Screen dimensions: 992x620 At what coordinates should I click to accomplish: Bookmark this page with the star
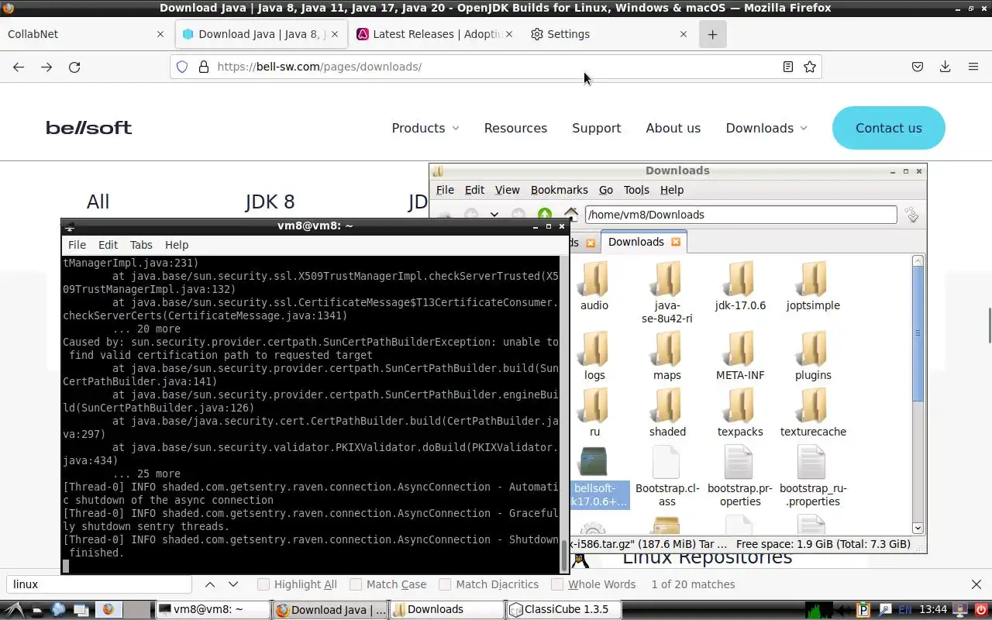click(x=810, y=67)
